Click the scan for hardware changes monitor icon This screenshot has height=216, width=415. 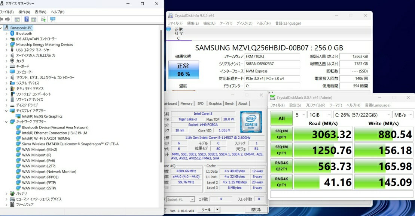53,19
